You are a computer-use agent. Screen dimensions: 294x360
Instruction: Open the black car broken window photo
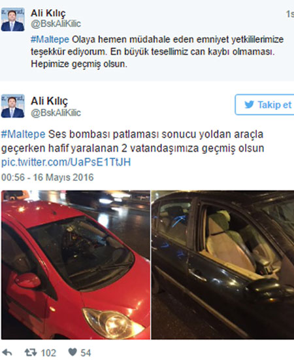point(223,264)
